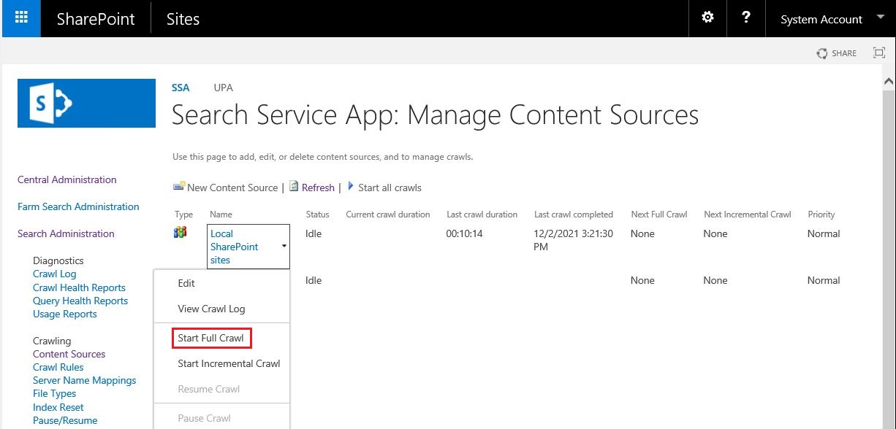
Task: Open Crawl Rules sidebar link
Action: click(x=58, y=367)
